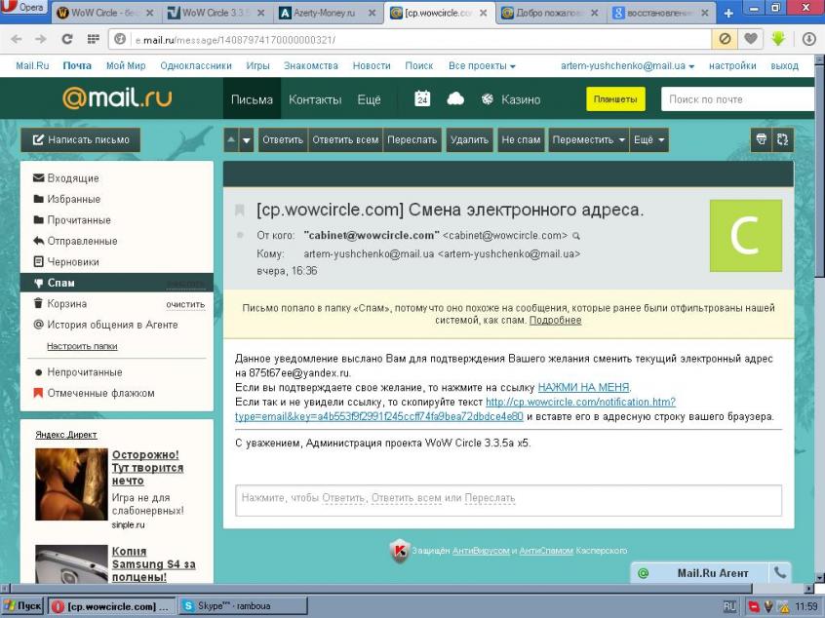Toggle the unread dot beside sender
The image size is (825, 618).
coord(240,235)
